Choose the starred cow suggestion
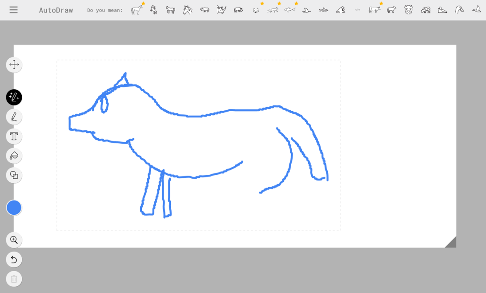This screenshot has width=486, height=293. pyautogui.click(x=374, y=10)
